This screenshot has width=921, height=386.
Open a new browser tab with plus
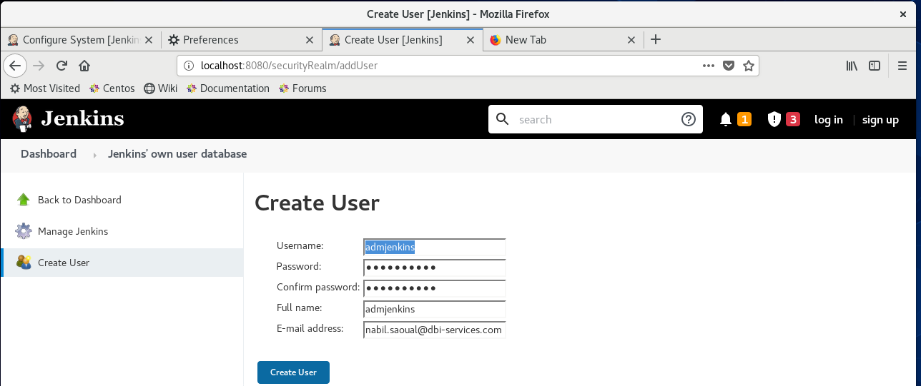(656, 40)
